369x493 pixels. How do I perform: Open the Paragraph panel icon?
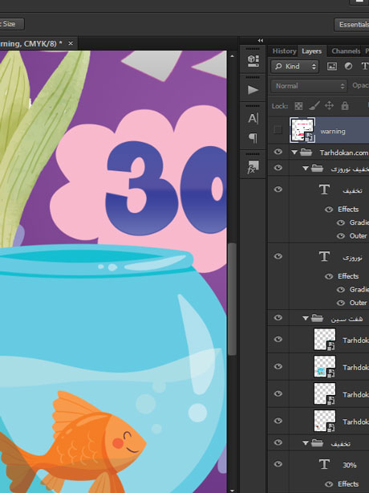pyautogui.click(x=253, y=138)
